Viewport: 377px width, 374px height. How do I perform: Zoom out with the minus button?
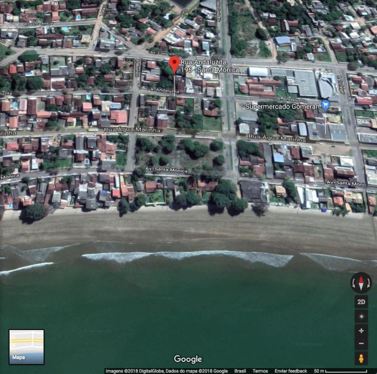click(361, 344)
